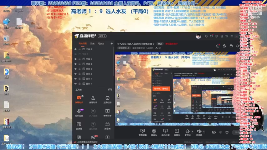This screenshot has width=267, height=150.
Task: Toggle visibility of 图片 1 layer
Action: pos(75,84)
